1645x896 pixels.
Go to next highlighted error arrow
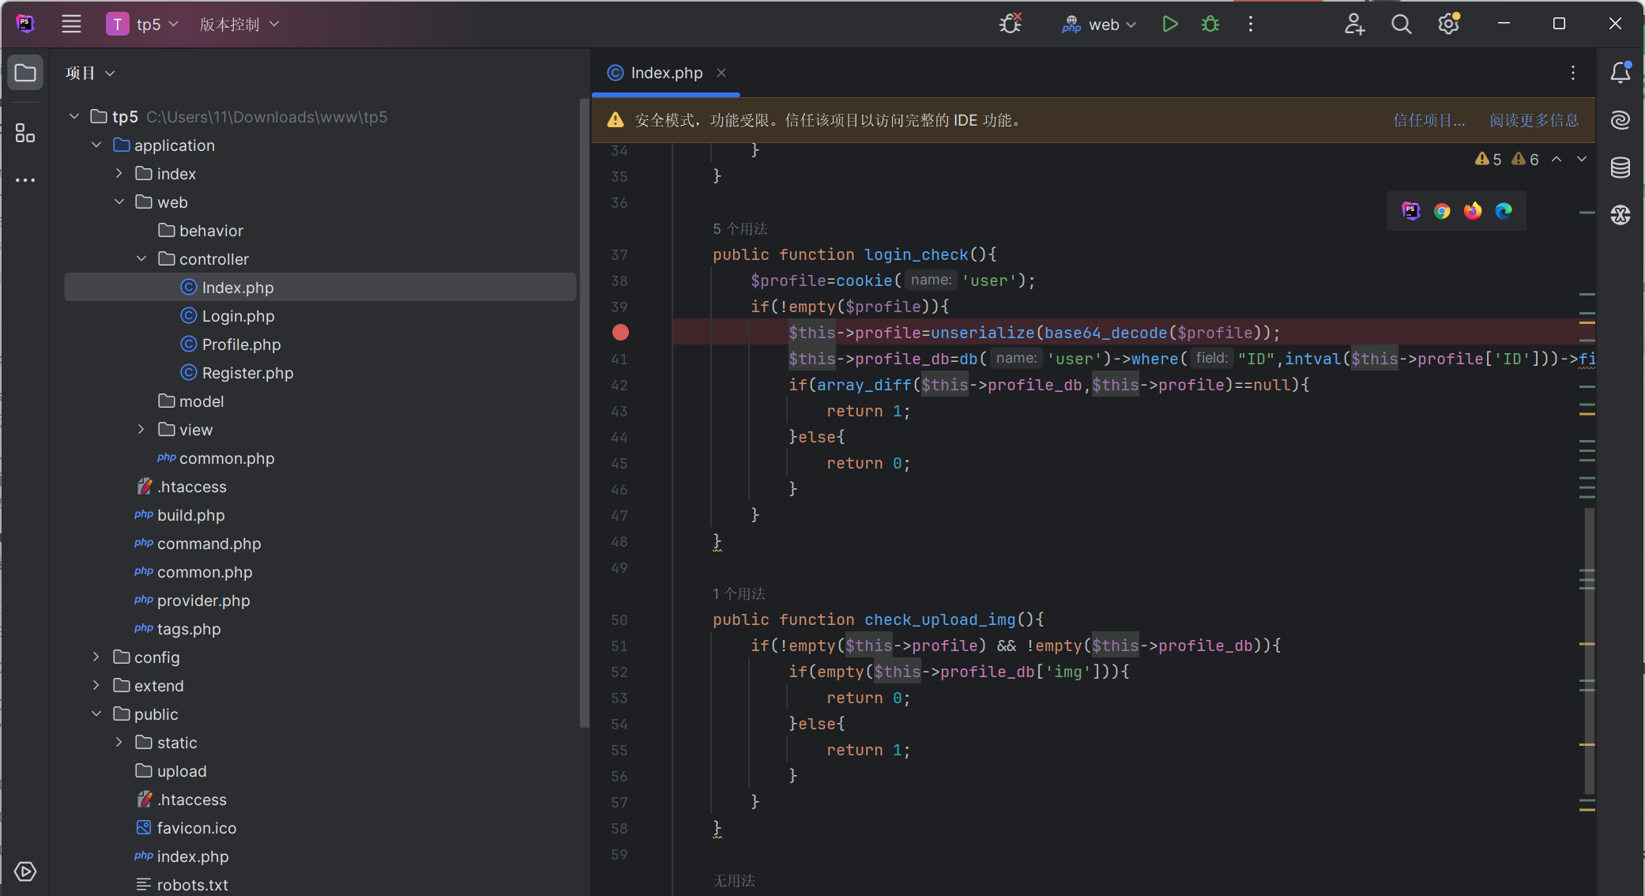(x=1582, y=159)
